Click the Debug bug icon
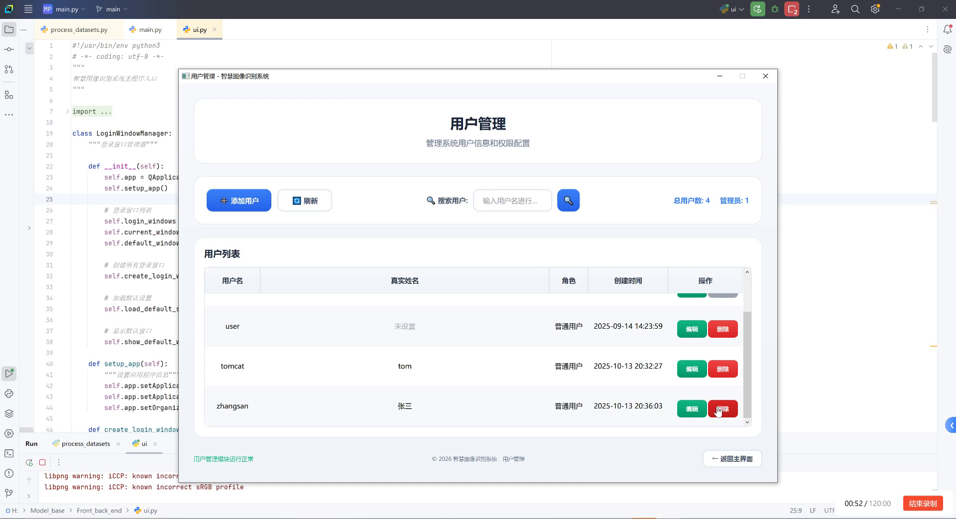 pyautogui.click(x=775, y=9)
